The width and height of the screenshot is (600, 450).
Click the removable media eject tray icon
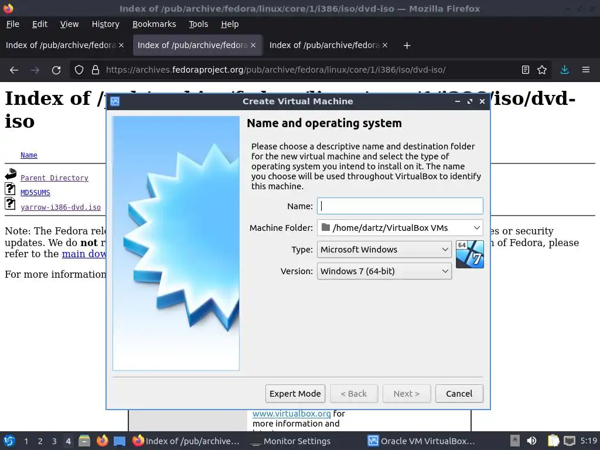(515, 441)
